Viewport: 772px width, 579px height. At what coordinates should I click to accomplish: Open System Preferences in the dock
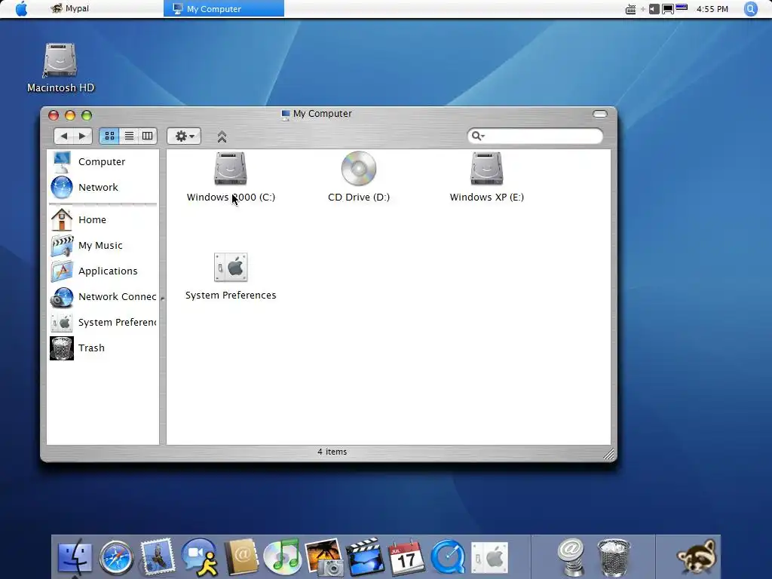(489, 559)
